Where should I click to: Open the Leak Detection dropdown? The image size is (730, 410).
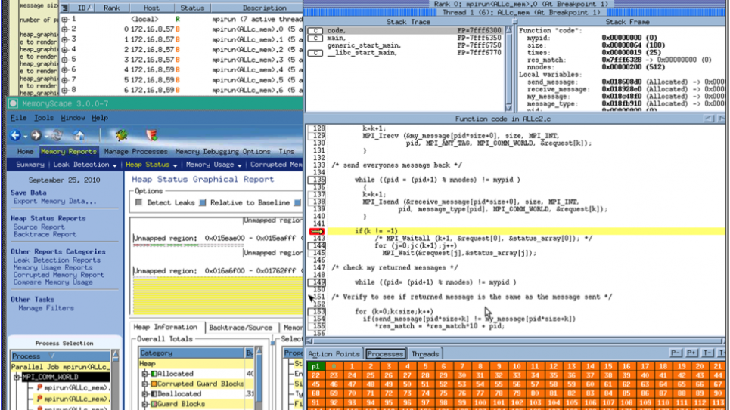click(x=84, y=165)
